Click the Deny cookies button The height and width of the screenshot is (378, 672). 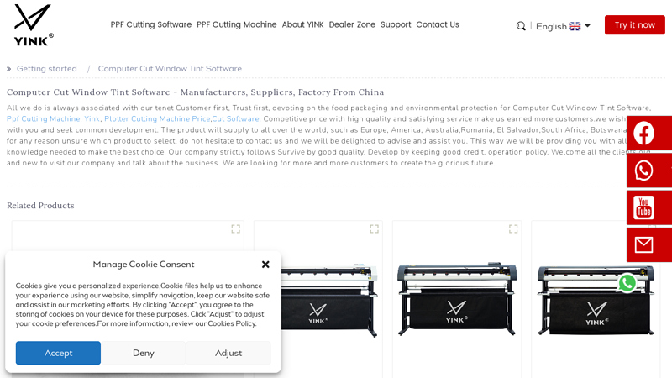pyautogui.click(x=143, y=353)
